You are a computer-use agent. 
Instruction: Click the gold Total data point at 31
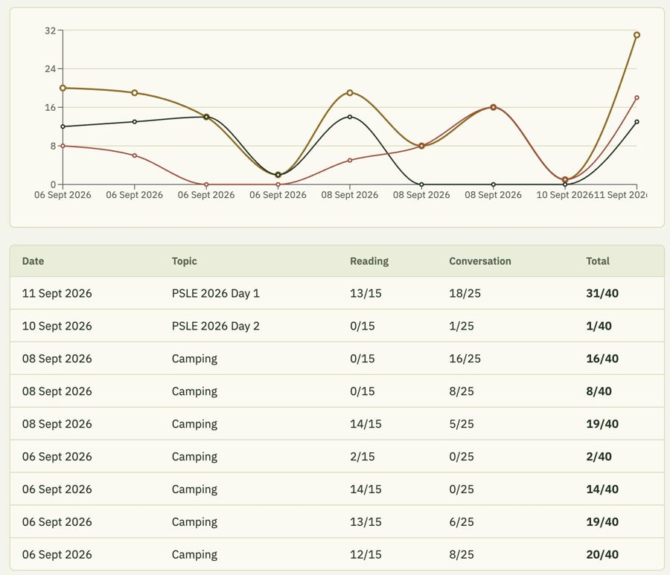tap(636, 35)
